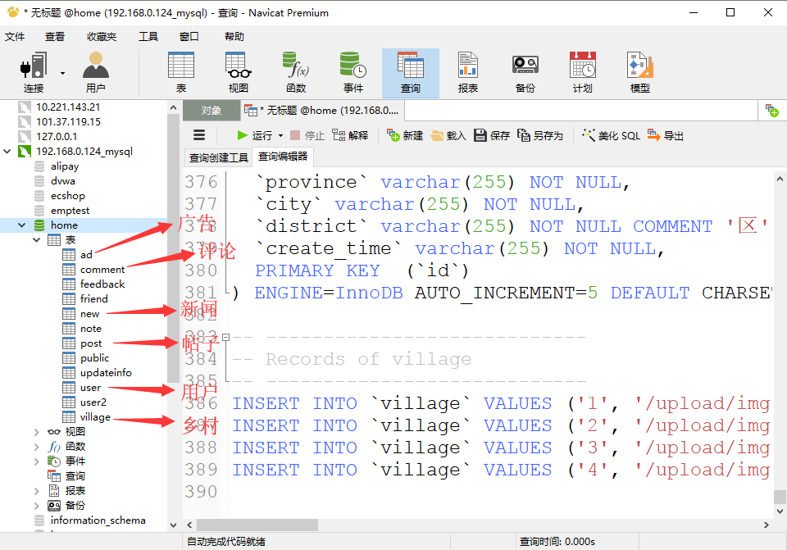Open the 工具 (Tools) menu
This screenshot has width=787, height=550.
point(148,37)
